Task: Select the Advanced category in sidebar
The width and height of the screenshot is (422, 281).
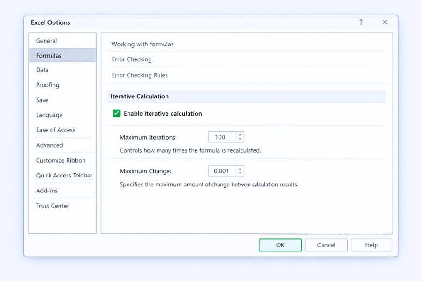Action: point(49,145)
